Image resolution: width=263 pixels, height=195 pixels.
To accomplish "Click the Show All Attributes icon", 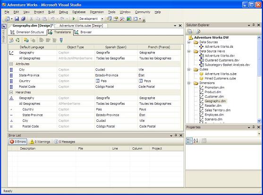I will [x=61, y=40].
